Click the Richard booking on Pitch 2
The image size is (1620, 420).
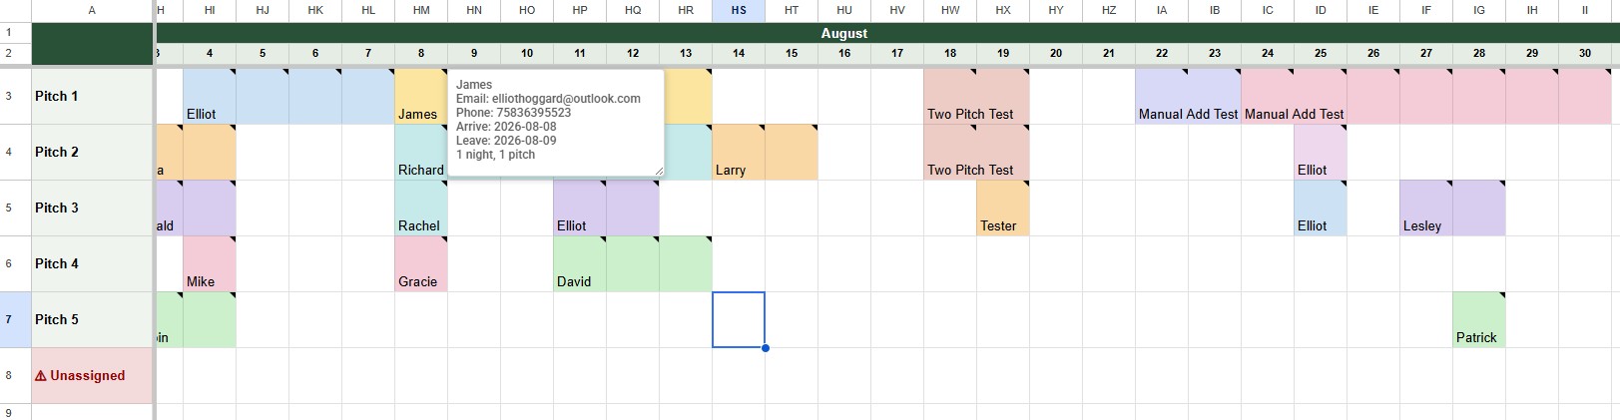pos(421,152)
